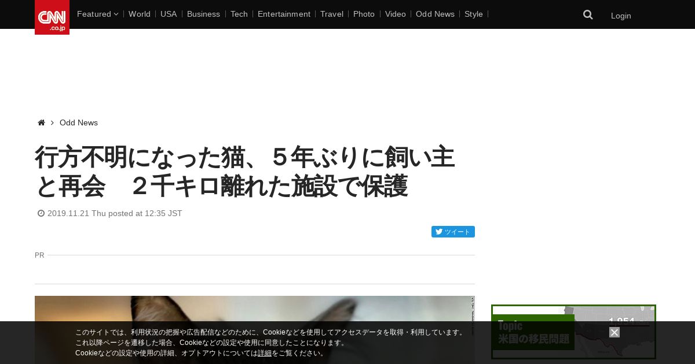
Task: Navigate to Business news
Action: [x=203, y=14]
